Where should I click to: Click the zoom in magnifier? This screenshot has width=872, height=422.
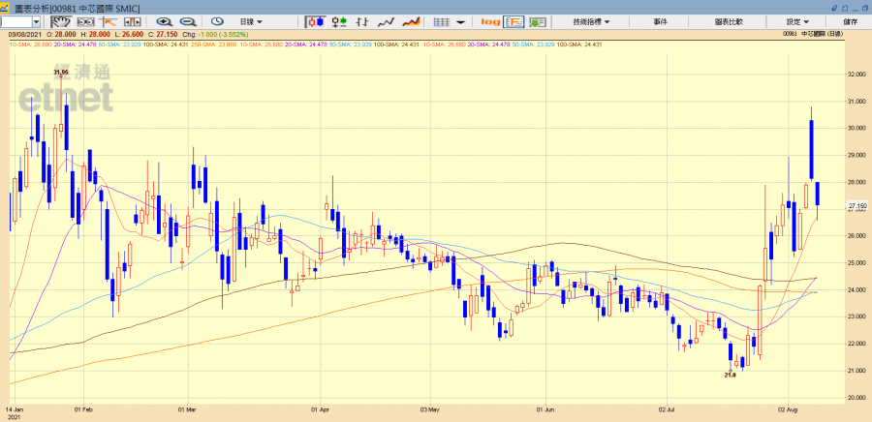pyautogui.click(x=164, y=21)
